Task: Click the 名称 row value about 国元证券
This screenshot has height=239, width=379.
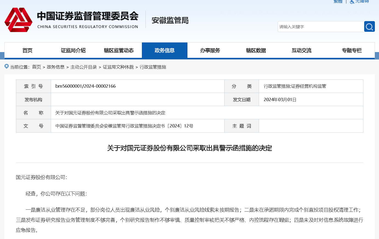Action: (x=110, y=113)
